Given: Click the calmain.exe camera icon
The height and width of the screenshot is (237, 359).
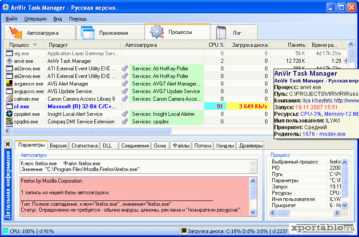Looking at the screenshot, I should (x=9, y=99).
